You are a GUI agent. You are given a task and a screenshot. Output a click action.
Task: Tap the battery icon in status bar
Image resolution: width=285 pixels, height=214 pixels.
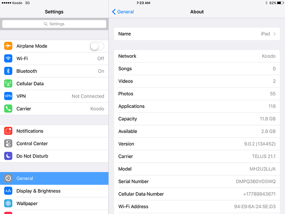[x=280, y=3]
